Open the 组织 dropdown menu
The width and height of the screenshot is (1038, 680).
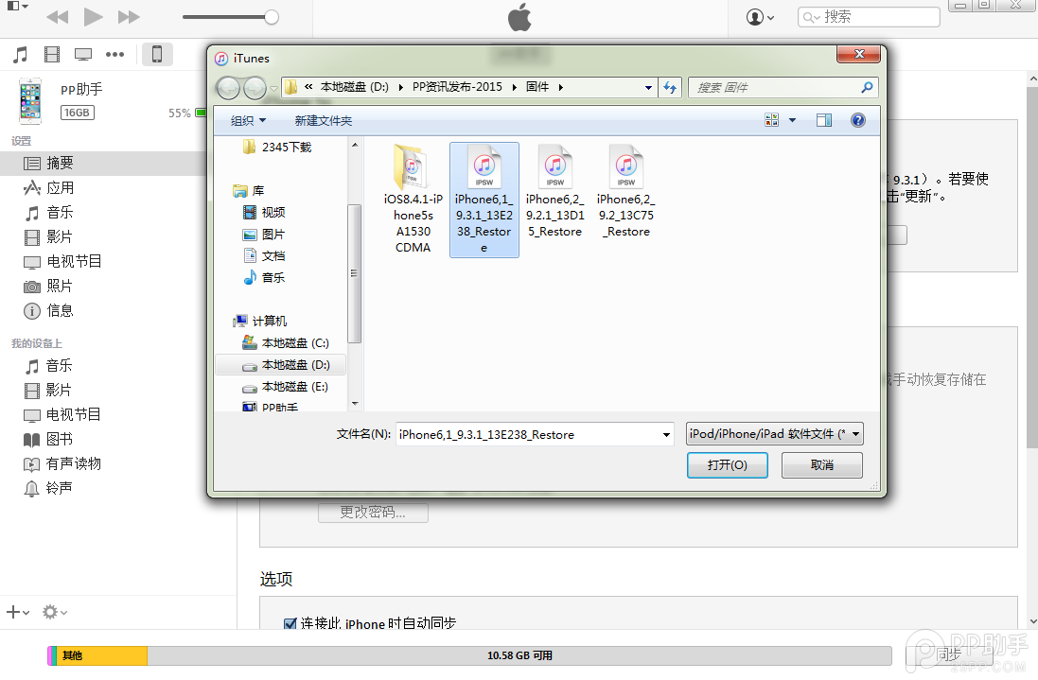coord(248,120)
